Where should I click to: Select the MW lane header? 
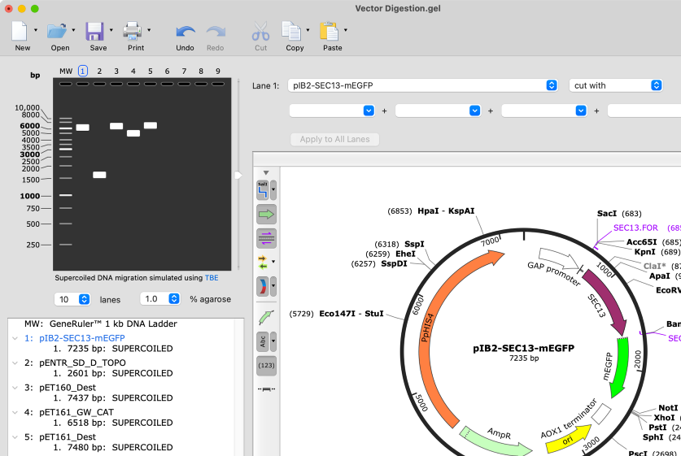click(66, 72)
